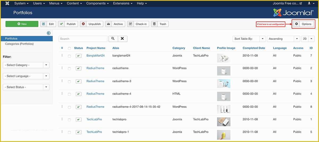Image resolution: width=319 pixels, height=142 pixels.
Task: Check the techlabpro-1 row checkbox
Action: [69, 132]
